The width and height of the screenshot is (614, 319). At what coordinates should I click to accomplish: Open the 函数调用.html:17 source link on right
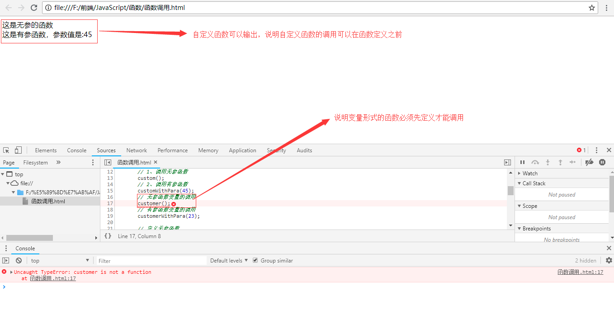tap(580, 272)
